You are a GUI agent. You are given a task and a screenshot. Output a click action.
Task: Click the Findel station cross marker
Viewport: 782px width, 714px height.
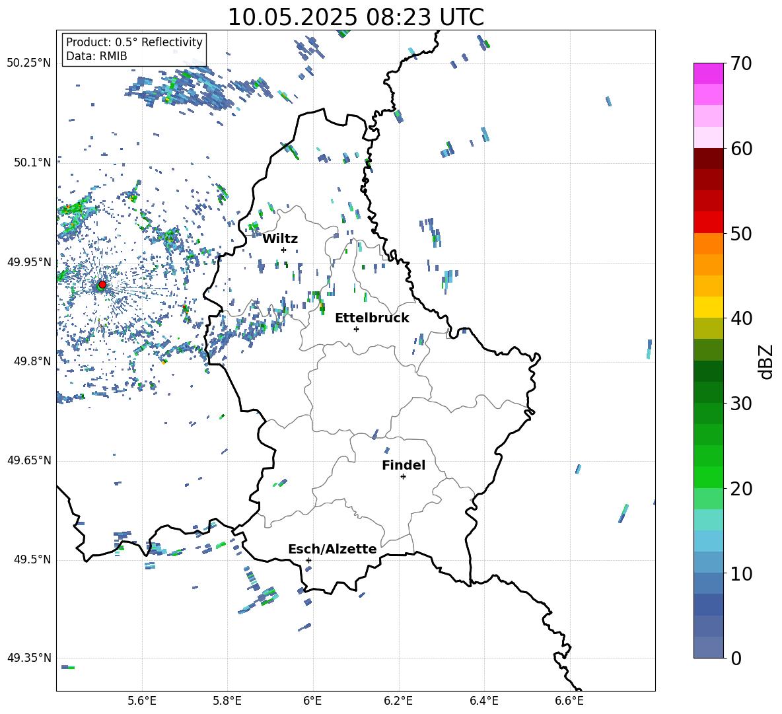pos(403,477)
